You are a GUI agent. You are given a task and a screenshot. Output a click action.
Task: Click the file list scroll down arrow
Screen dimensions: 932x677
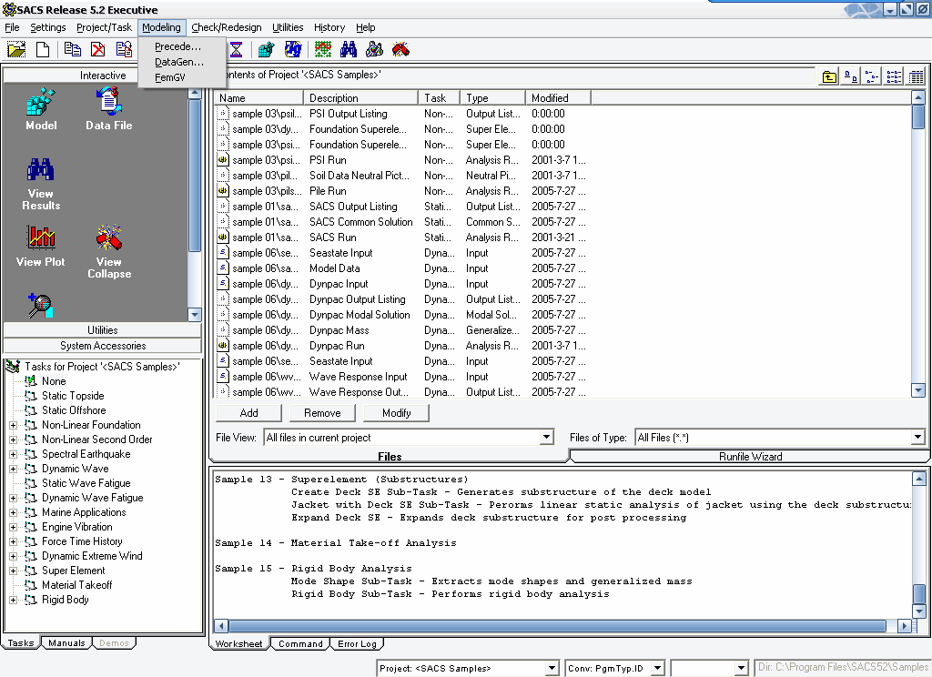[x=918, y=390]
